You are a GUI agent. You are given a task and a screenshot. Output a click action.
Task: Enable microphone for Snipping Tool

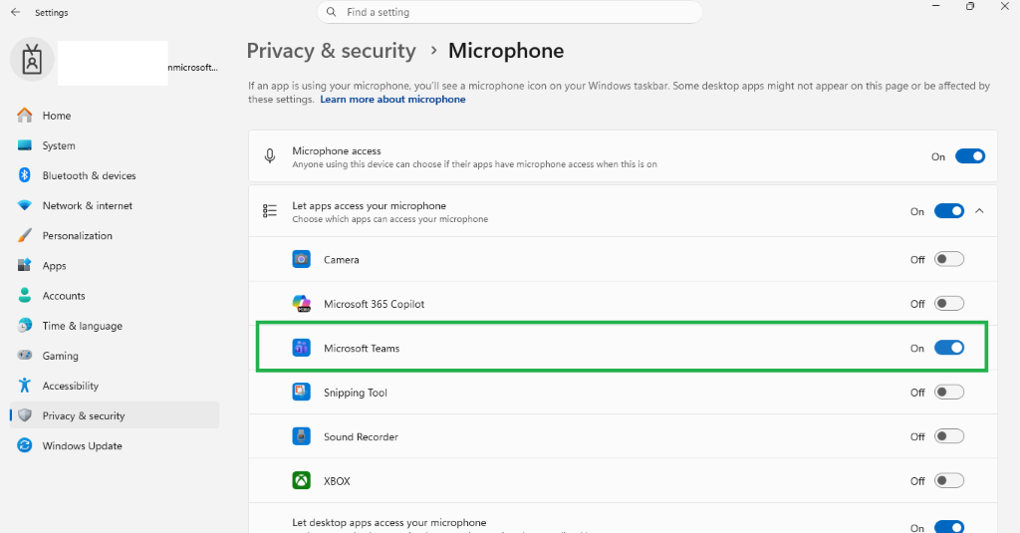pyautogui.click(x=949, y=392)
